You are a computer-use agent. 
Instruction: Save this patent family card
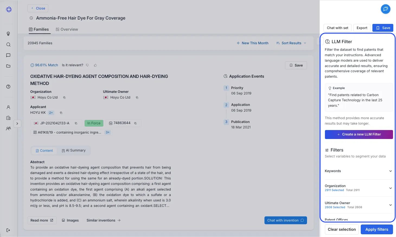tap(296, 65)
